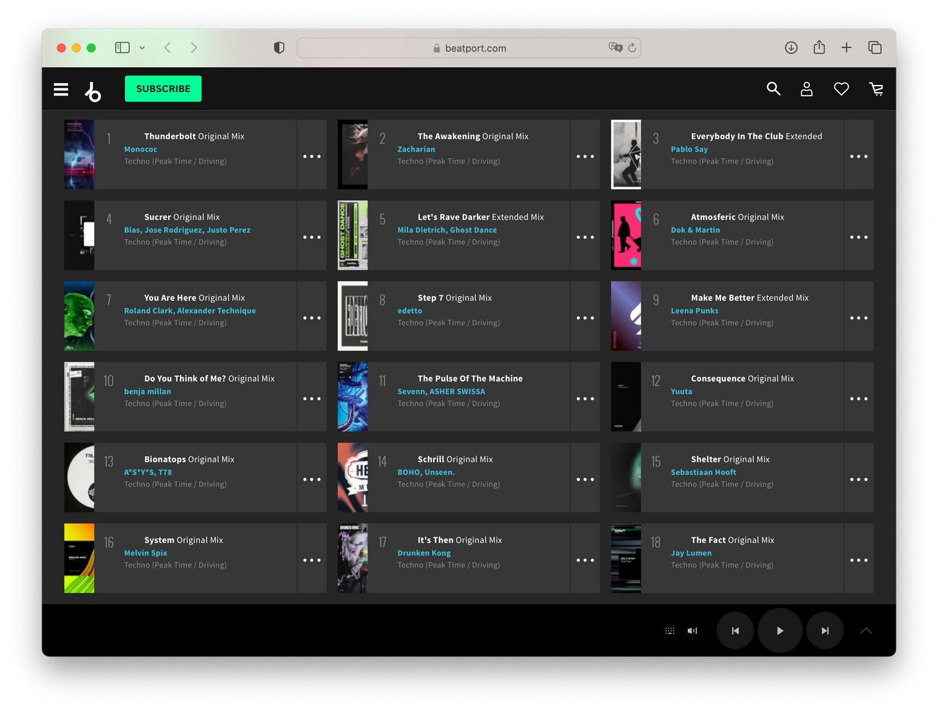Open more options for Shelter
The width and height of the screenshot is (938, 712).
click(x=859, y=479)
